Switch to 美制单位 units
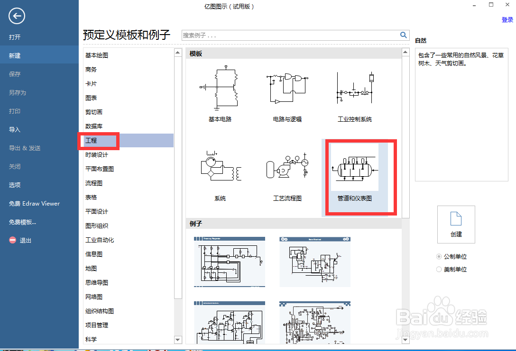Image resolution: width=516 pixels, height=351 pixels. [439, 269]
